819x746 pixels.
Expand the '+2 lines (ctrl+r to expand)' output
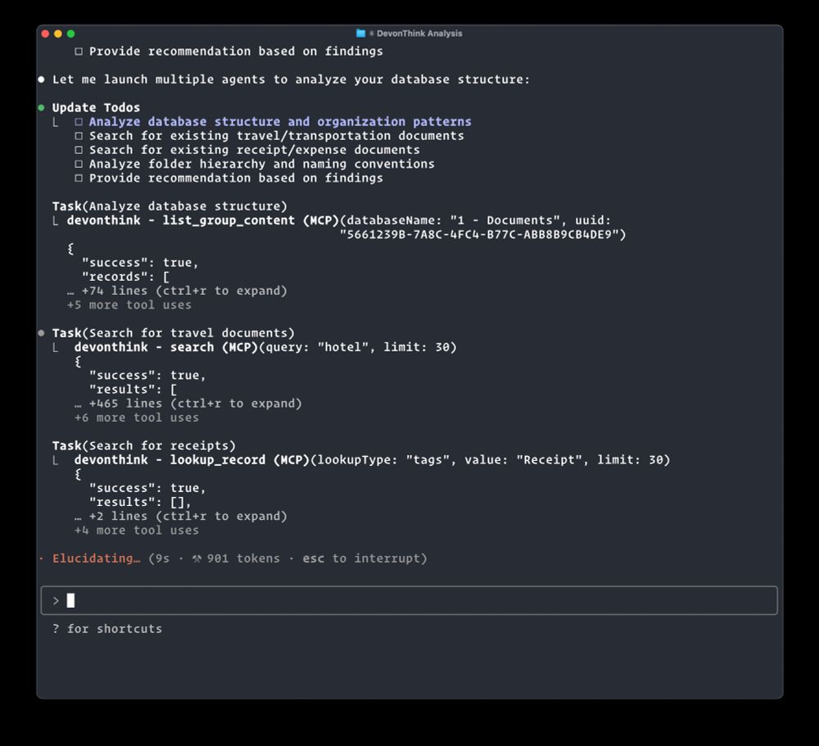tap(181, 517)
